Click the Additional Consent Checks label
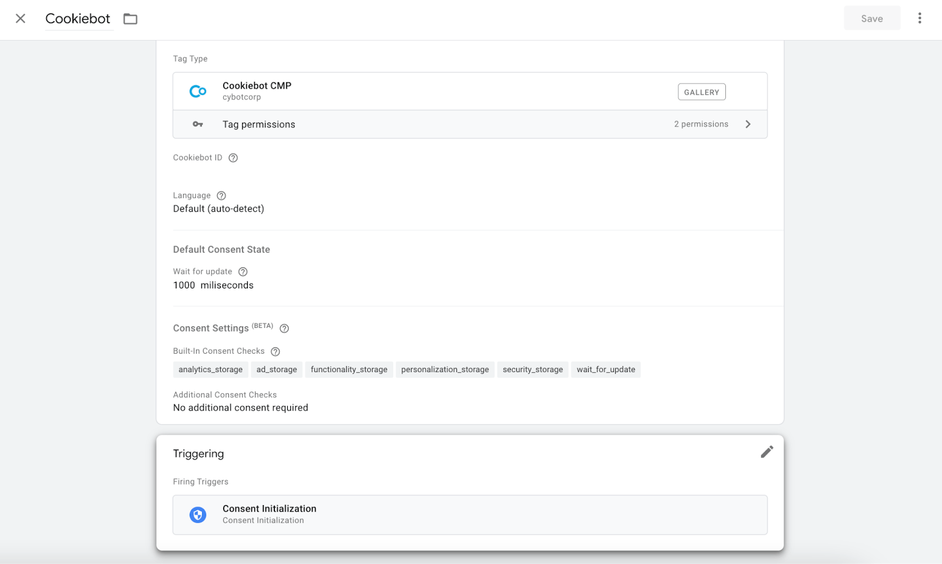Screen dimensions: 942x564 225,395
